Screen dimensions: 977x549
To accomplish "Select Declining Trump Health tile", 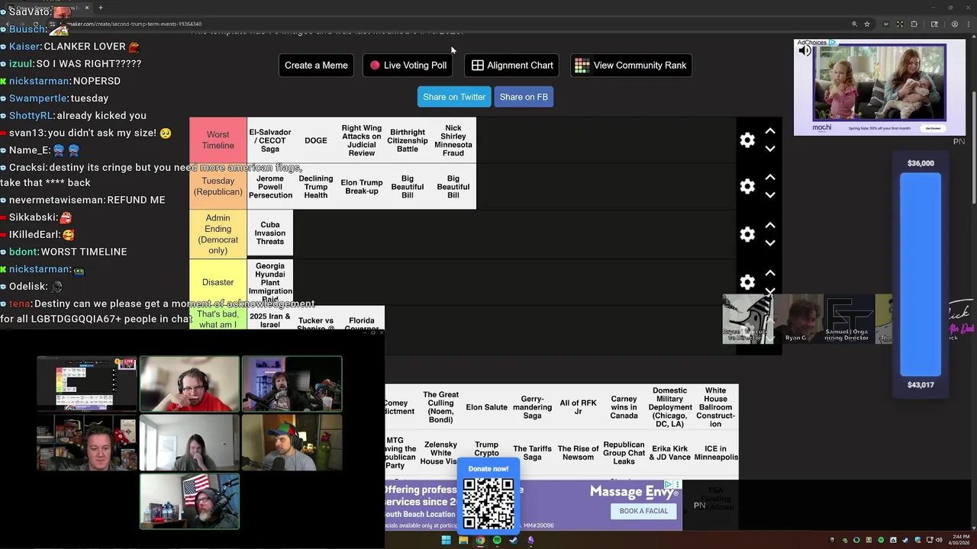I will coord(316,187).
